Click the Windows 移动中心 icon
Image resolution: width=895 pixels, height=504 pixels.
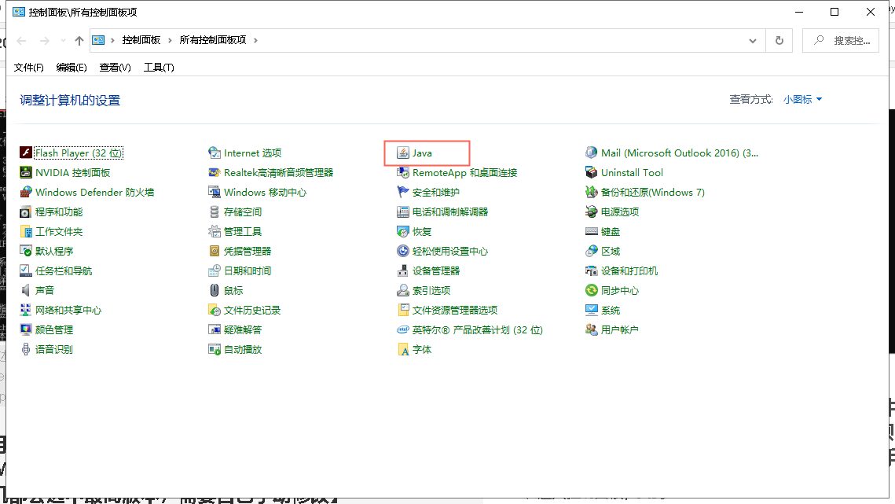click(x=214, y=192)
